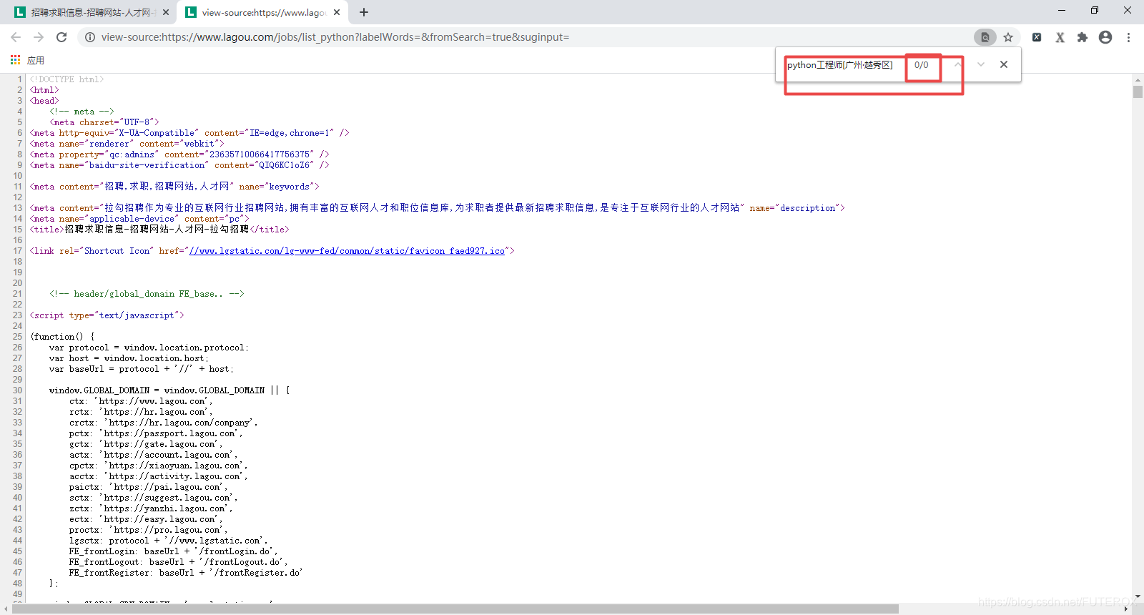Open a new browser tab

(x=364, y=12)
